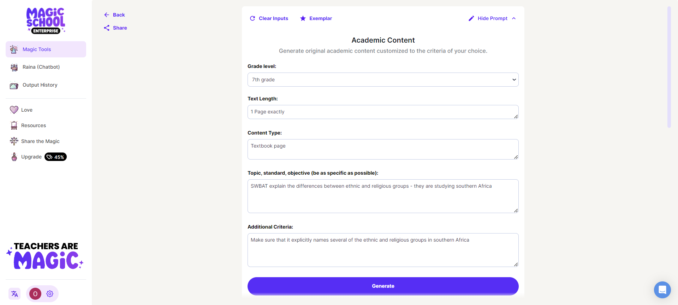Click the Clear Inputs refresh icon

coord(252,18)
